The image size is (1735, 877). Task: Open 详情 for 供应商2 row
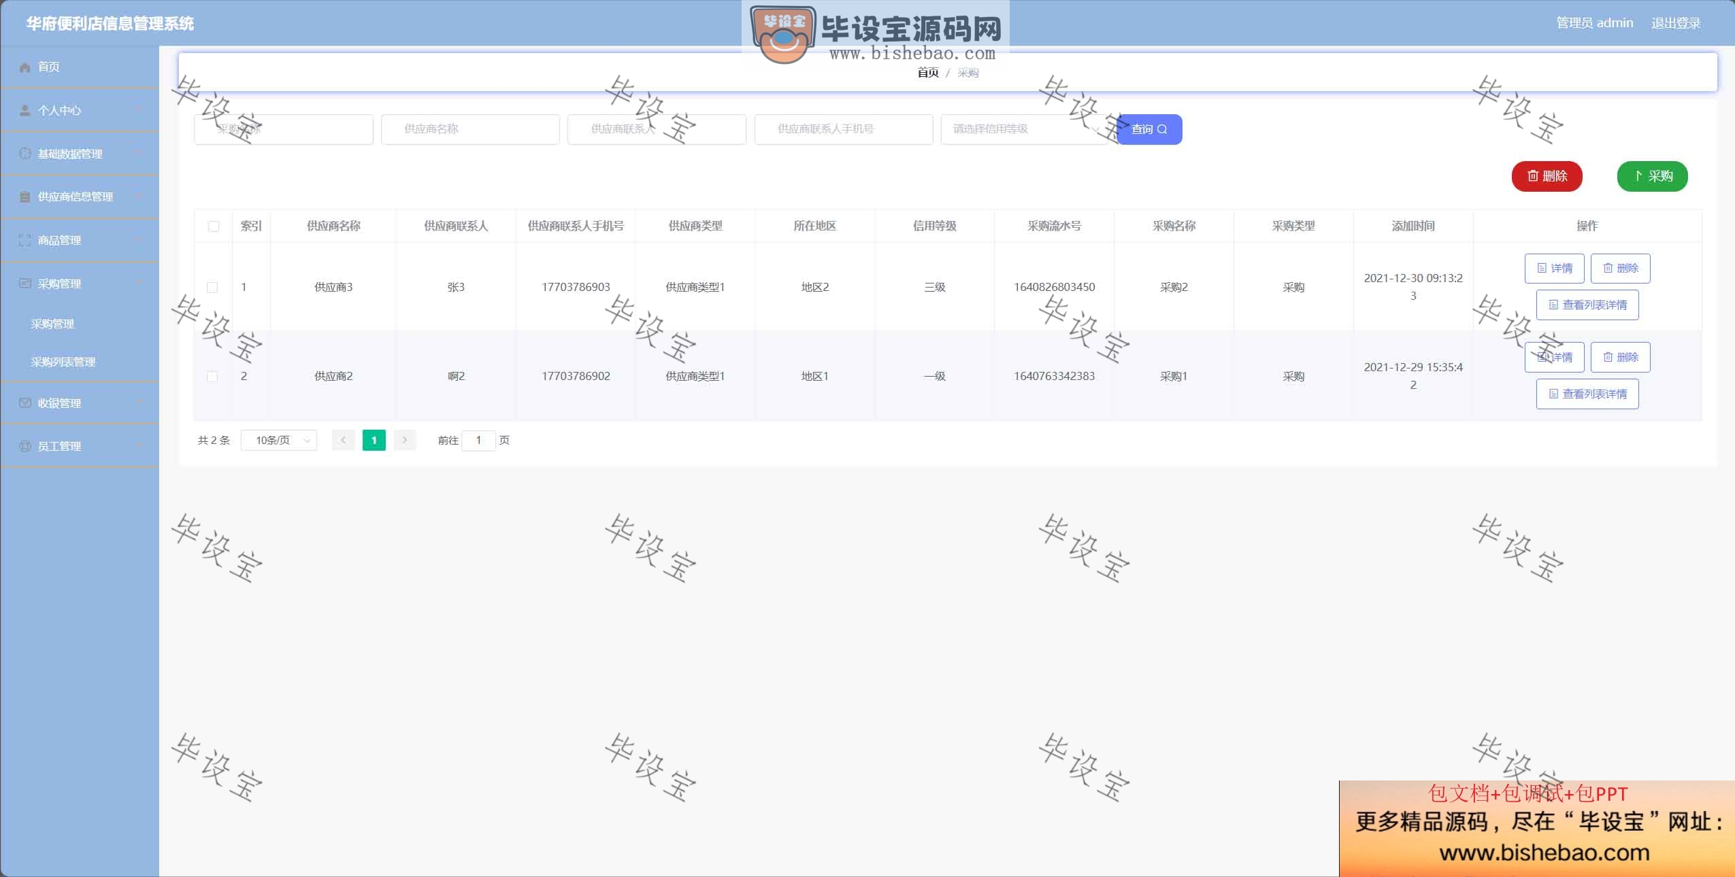pyautogui.click(x=1555, y=357)
